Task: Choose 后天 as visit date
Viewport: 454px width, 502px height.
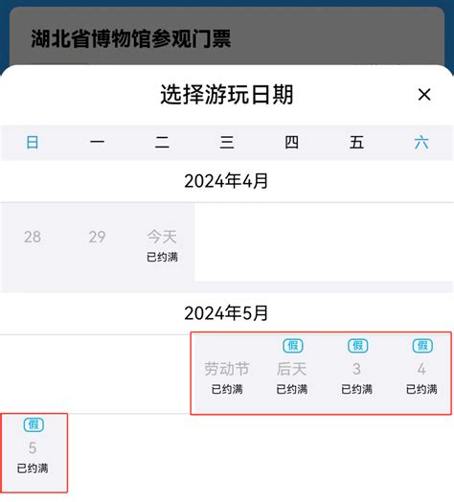Action: pyautogui.click(x=292, y=374)
